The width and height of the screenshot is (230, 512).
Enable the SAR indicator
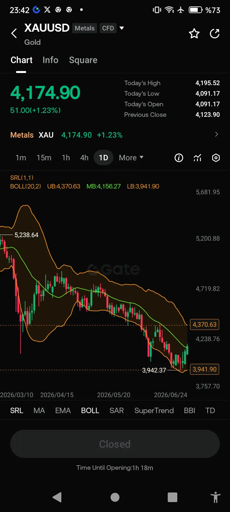pos(117,411)
